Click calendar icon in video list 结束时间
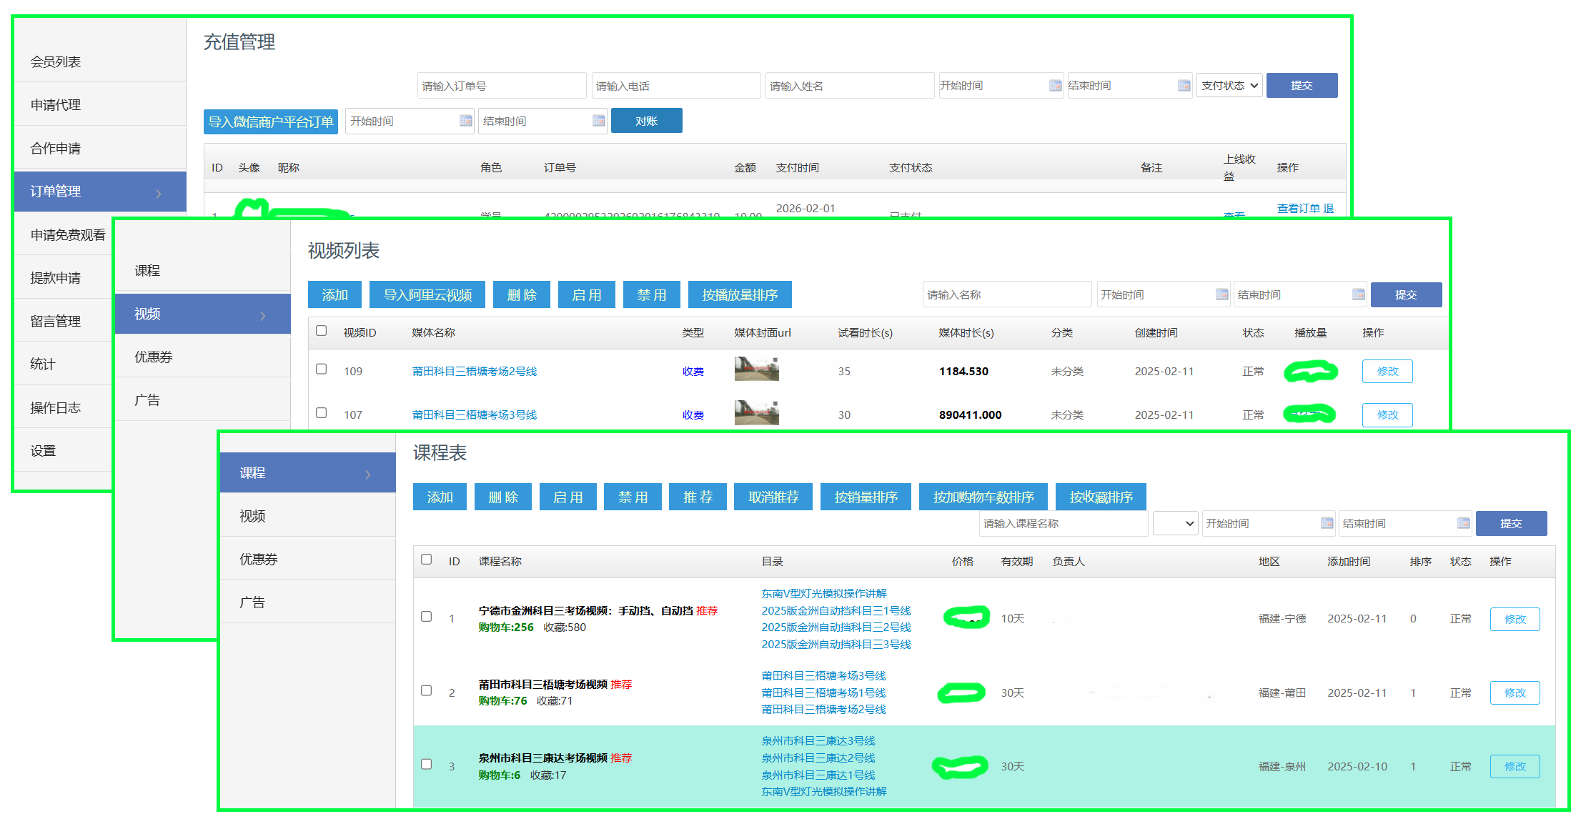1591x829 pixels. pyautogui.click(x=1358, y=294)
